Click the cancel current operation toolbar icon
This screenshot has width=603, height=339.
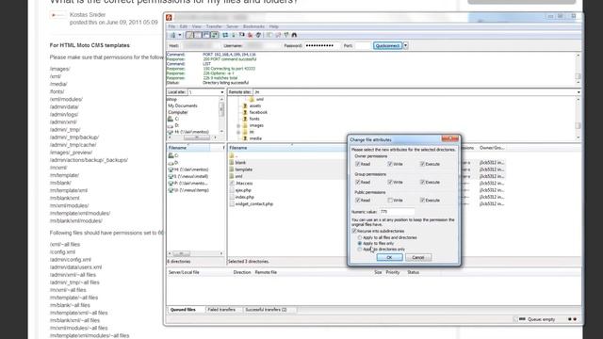pos(242,35)
